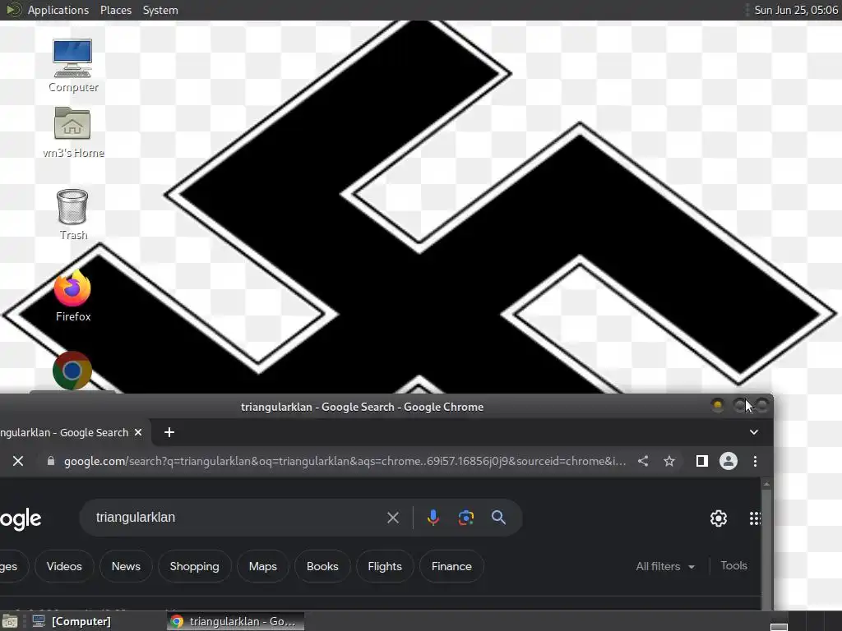
Task: Filter results by Finance
Action: tap(451, 566)
